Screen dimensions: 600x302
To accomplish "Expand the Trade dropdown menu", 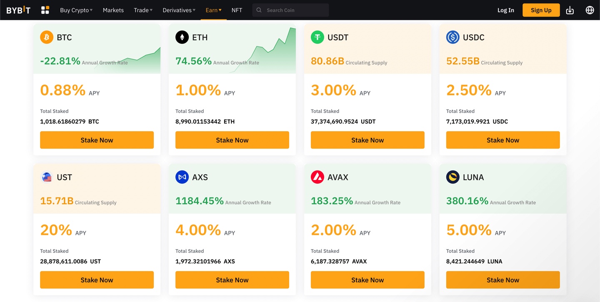I will coord(143,10).
